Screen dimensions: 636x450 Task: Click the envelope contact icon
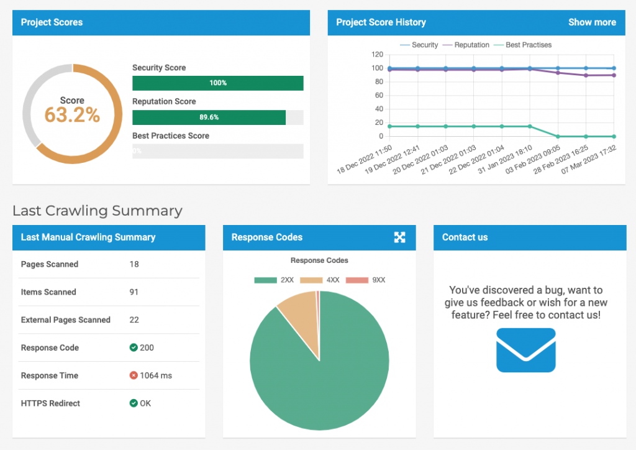click(x=525, y=350)
